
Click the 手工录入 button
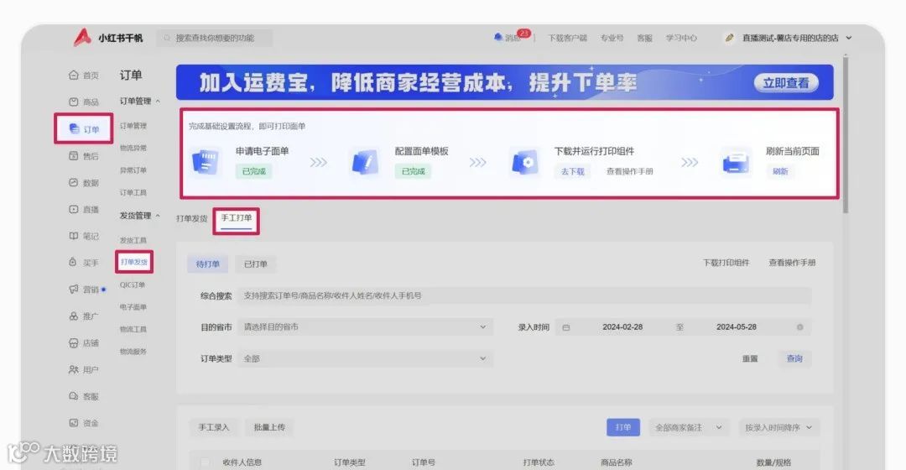click(214, 427)
